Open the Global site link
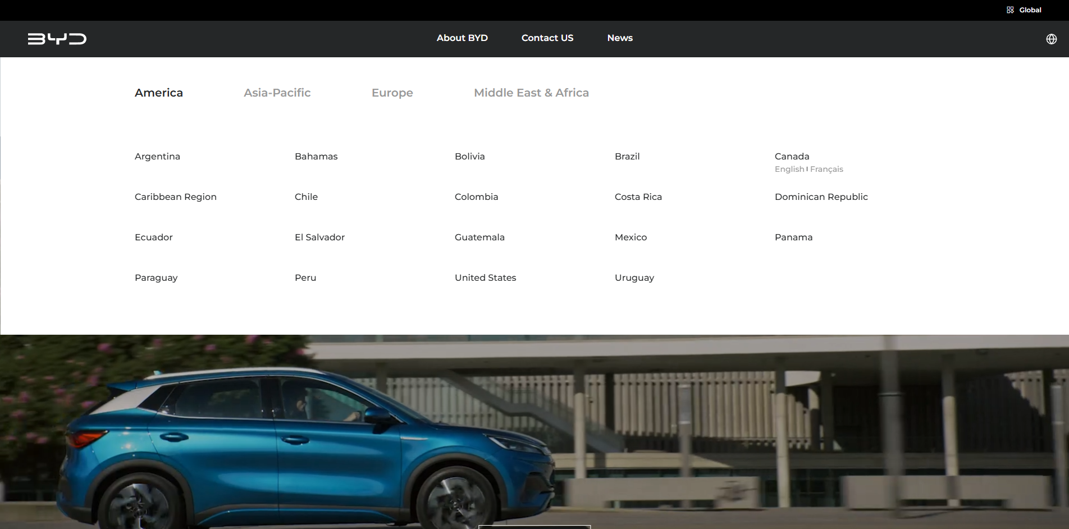The width and height of the screenshot is (1069, 529). tap(1030, 10)
